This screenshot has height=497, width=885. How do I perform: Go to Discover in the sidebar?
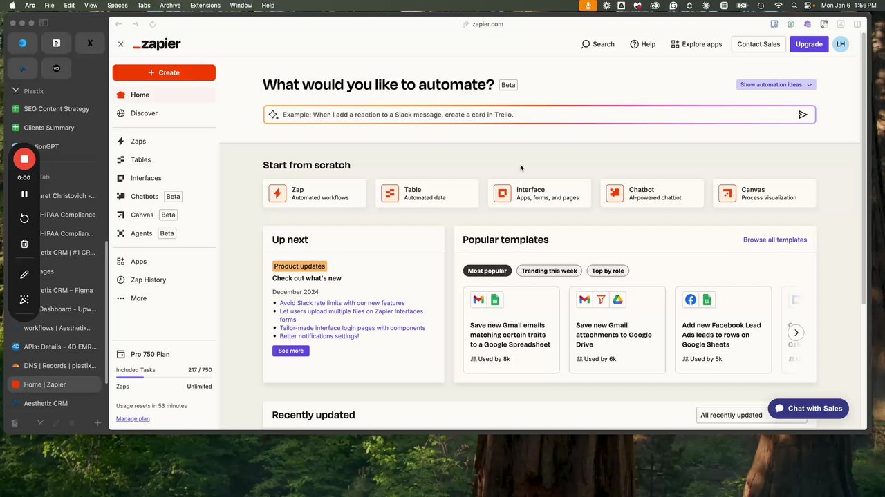pyautogui.click(x=144, y=113)
